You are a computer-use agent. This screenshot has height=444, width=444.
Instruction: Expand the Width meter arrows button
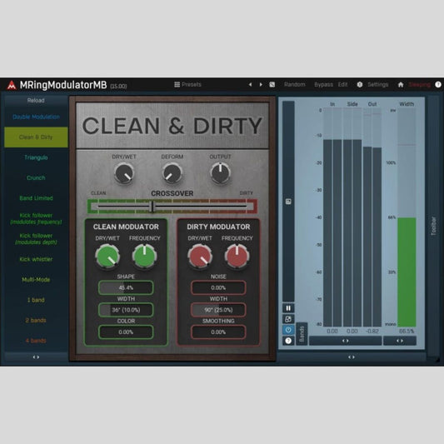(x=400, y=341)
